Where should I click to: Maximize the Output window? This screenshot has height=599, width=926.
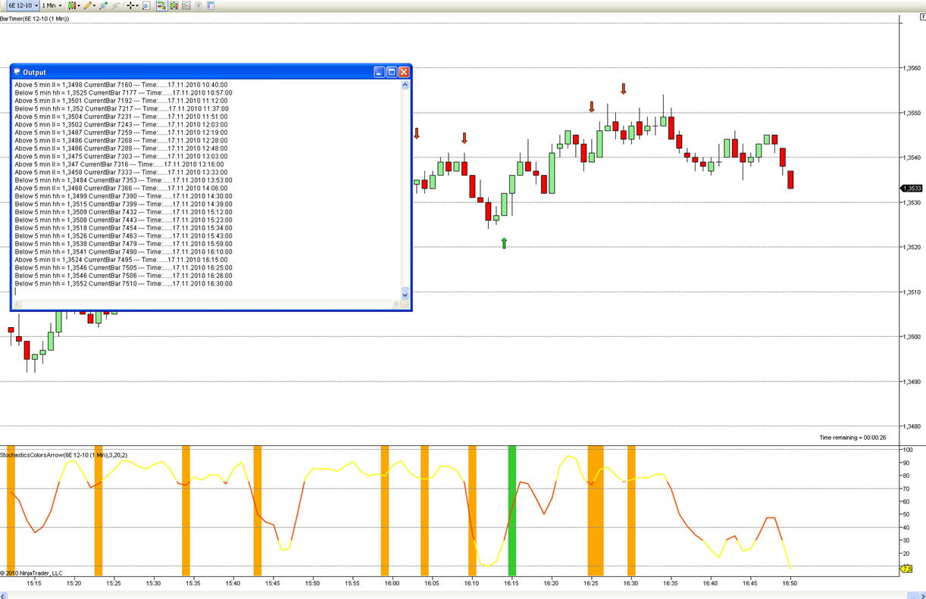click(392, 72)
